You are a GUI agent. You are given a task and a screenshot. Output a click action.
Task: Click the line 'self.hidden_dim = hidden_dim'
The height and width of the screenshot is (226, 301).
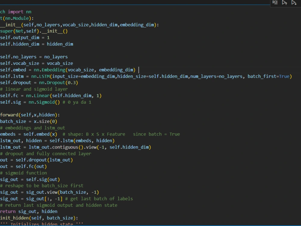pos(36,44)
